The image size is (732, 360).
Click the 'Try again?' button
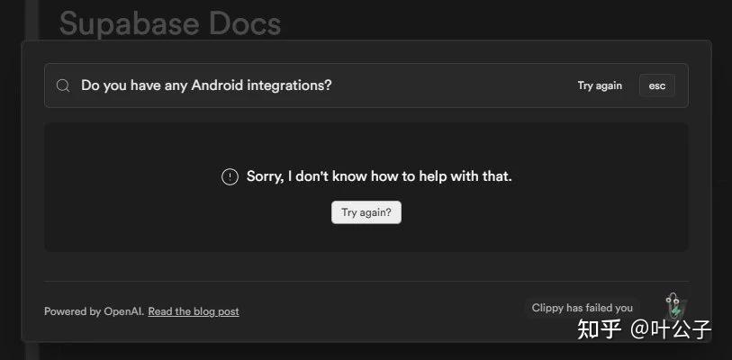click(366, 212)
